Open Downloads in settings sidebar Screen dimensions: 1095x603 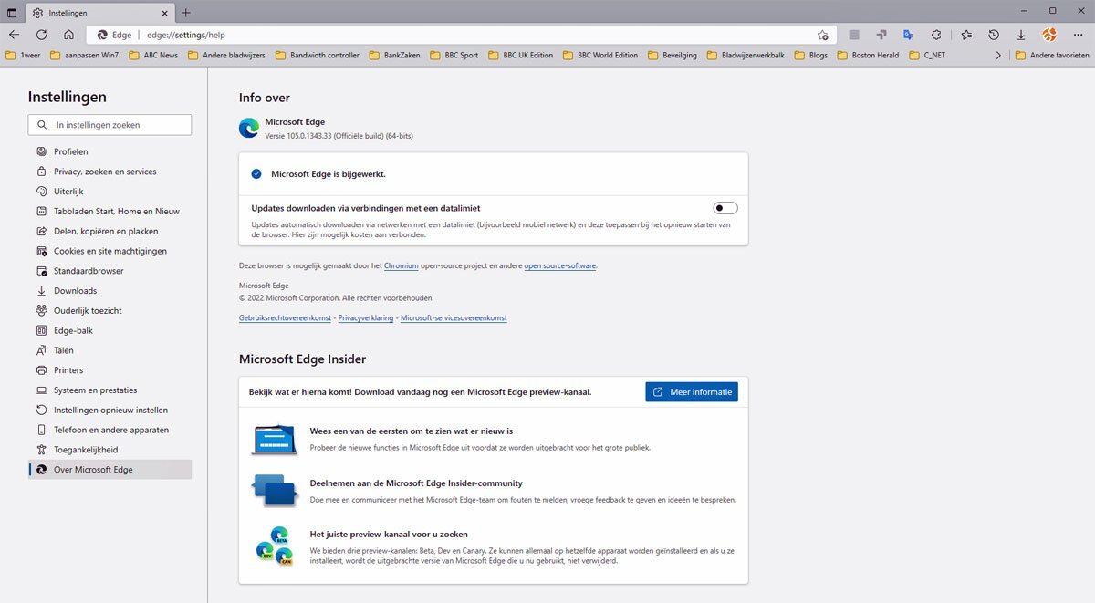[109, 291]
